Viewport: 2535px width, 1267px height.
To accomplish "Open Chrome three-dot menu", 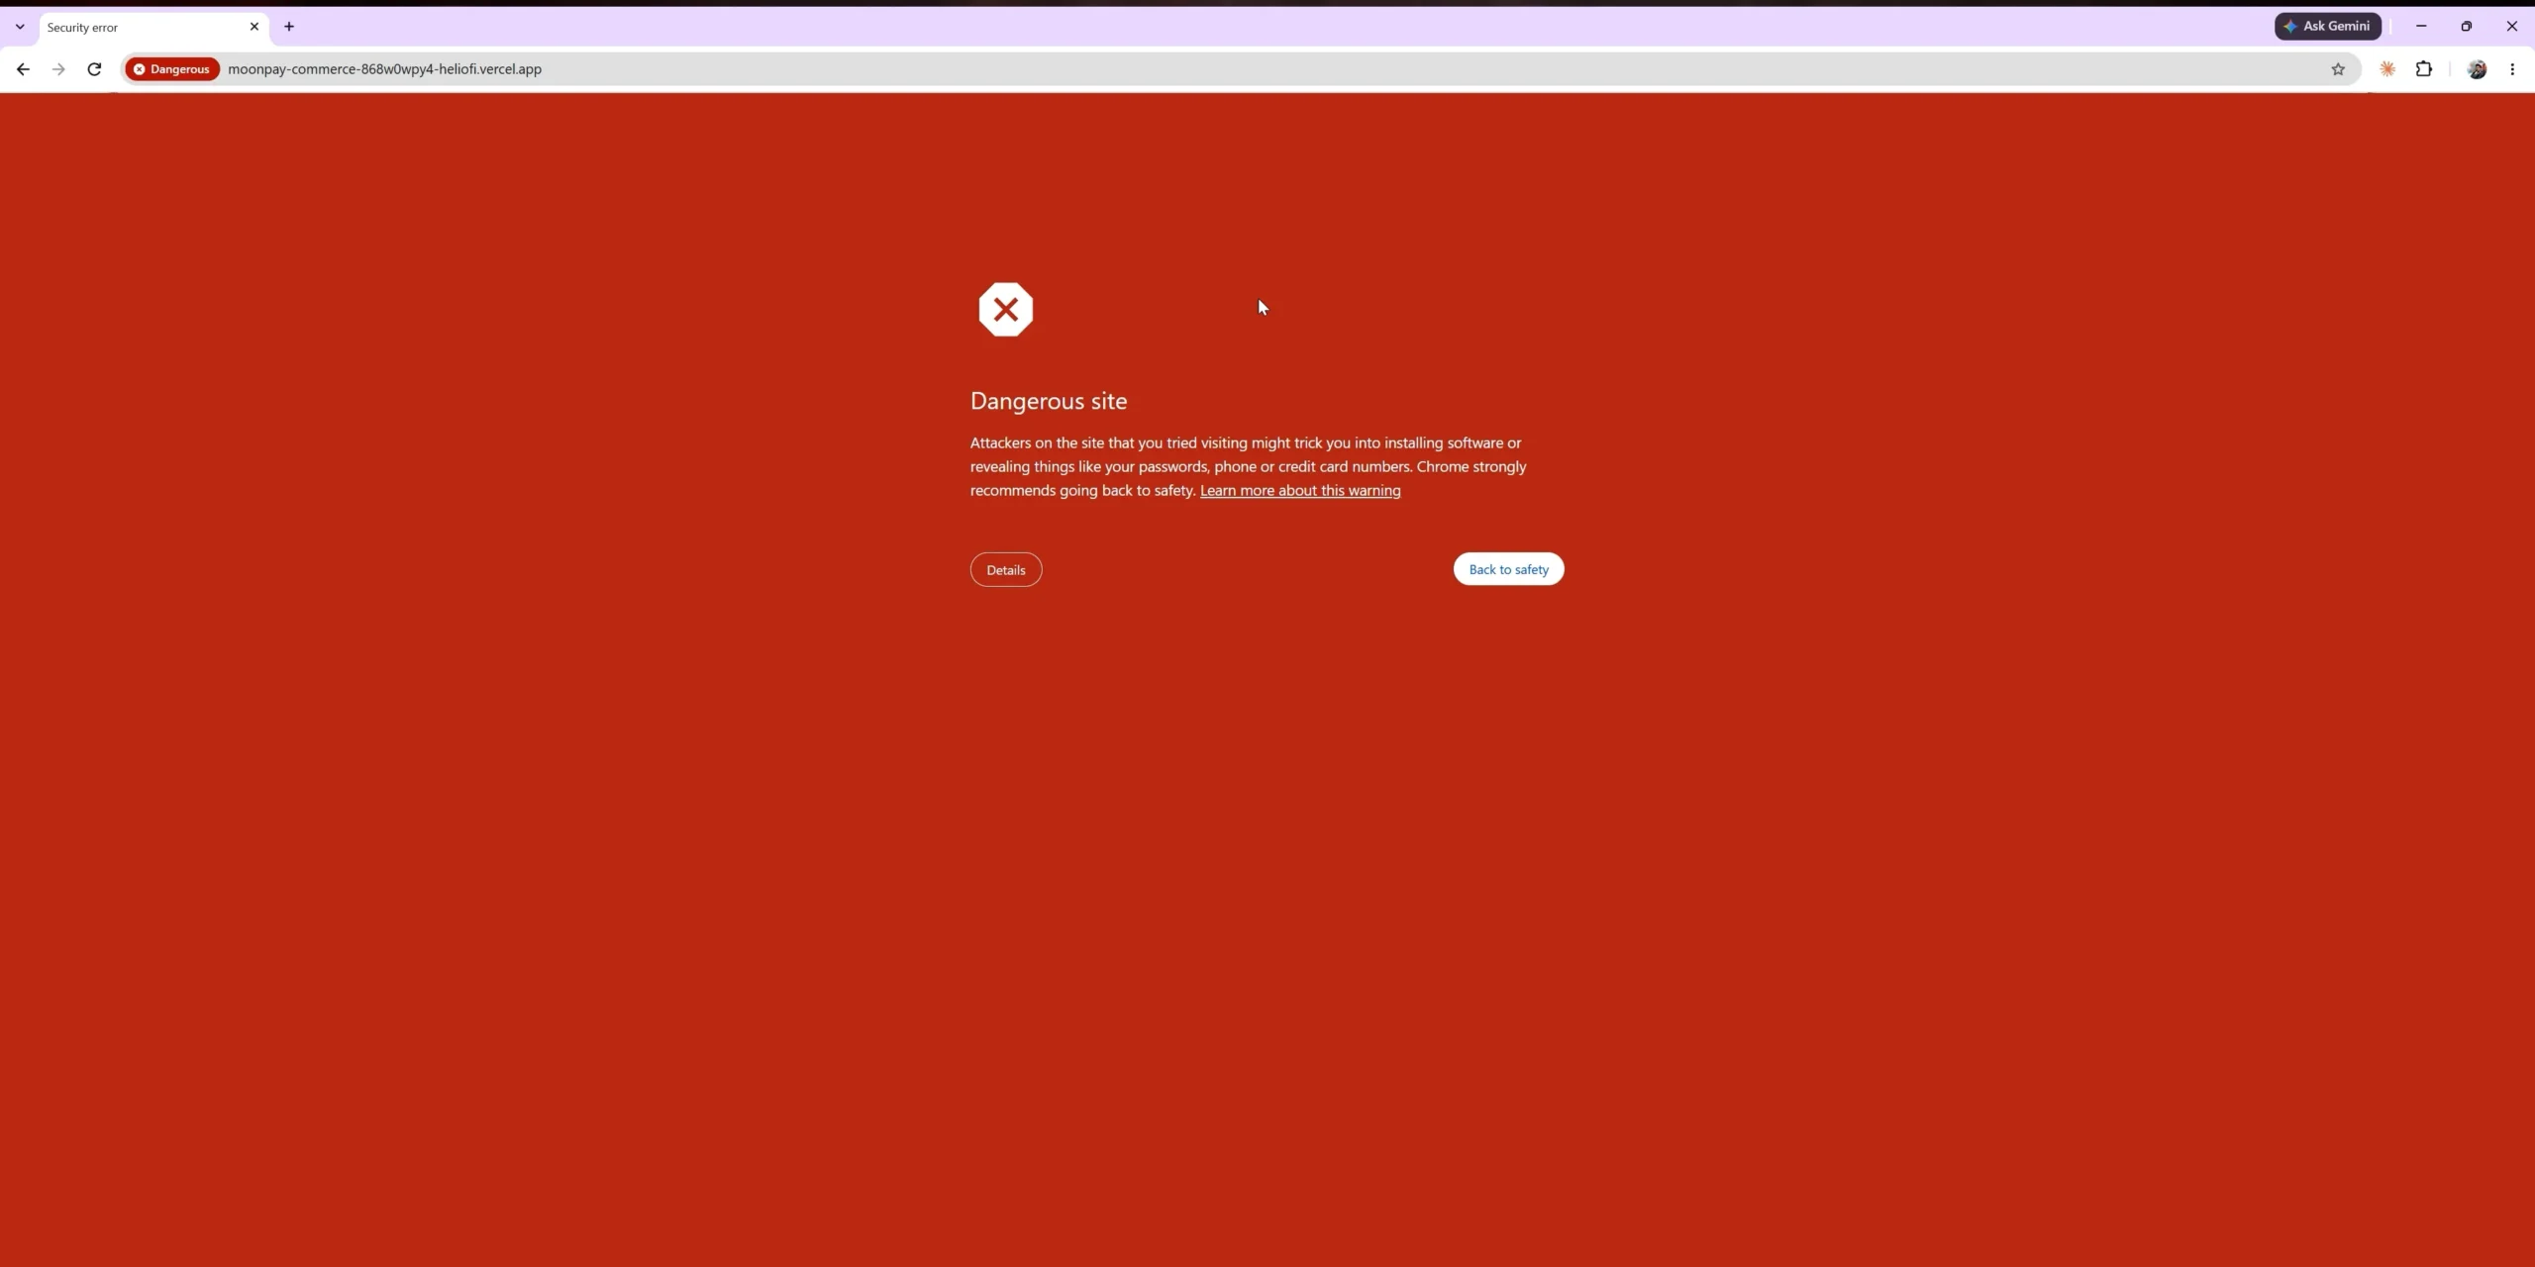I will click(2512, 69).
